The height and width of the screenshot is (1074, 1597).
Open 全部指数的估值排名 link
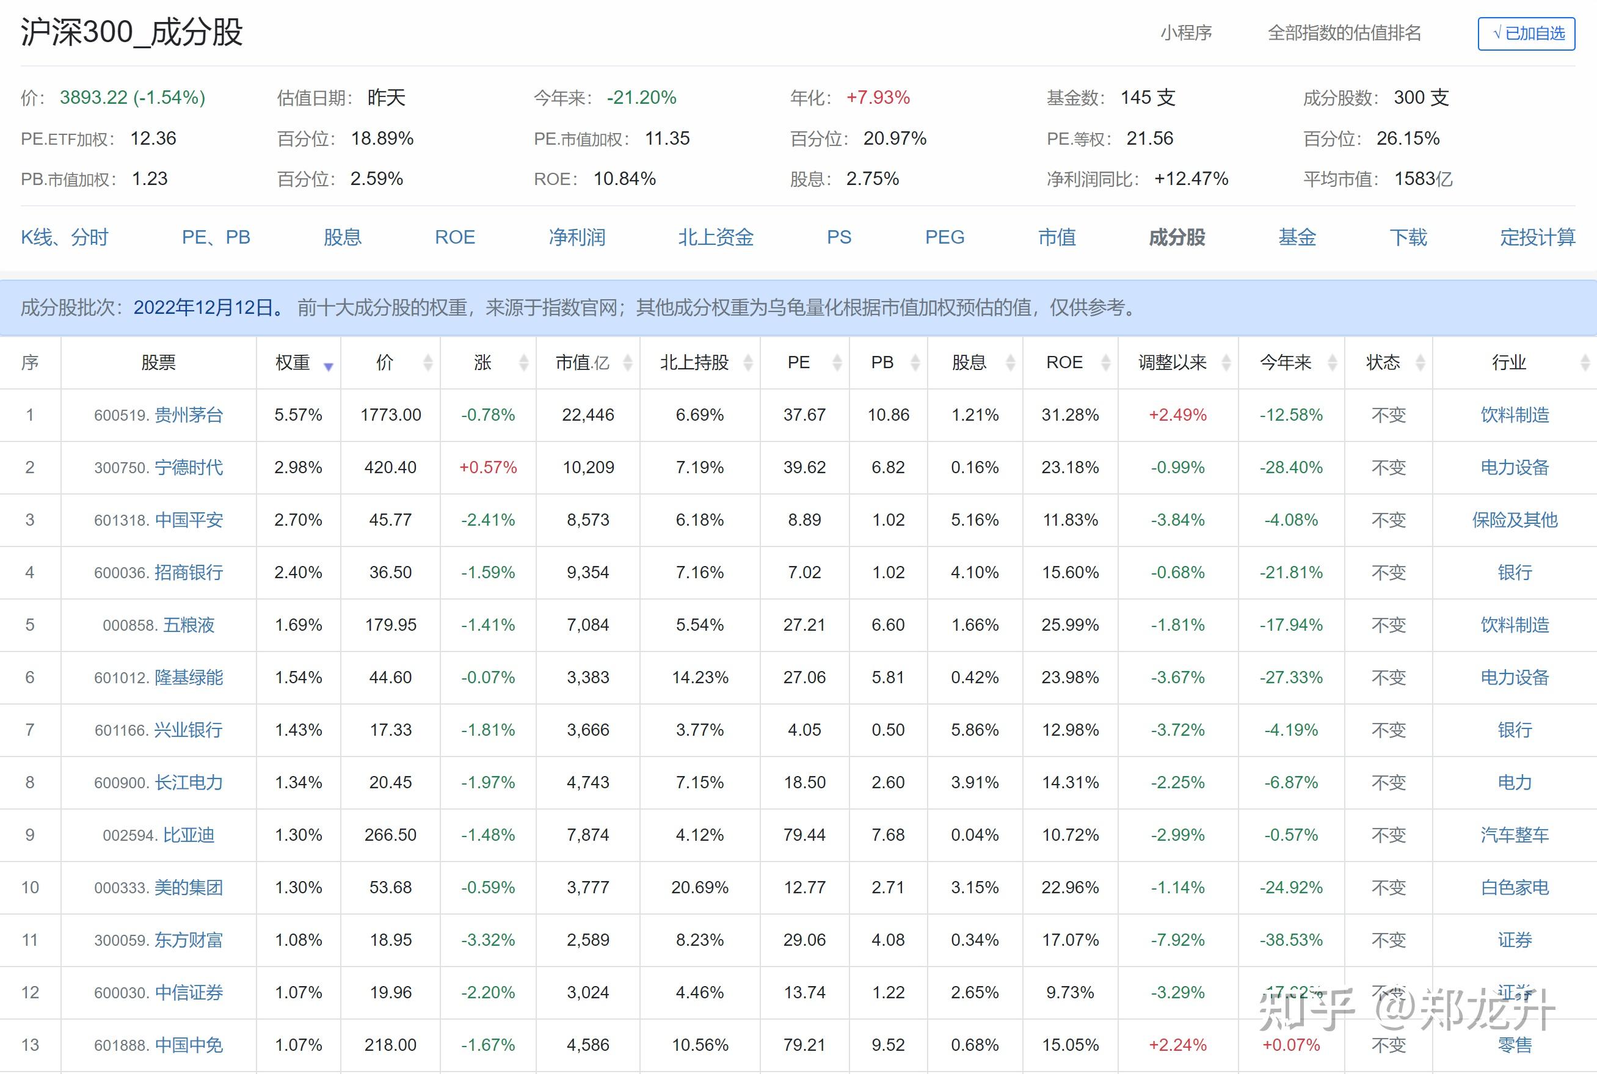pyautogui.click(x=1344, y=33)
